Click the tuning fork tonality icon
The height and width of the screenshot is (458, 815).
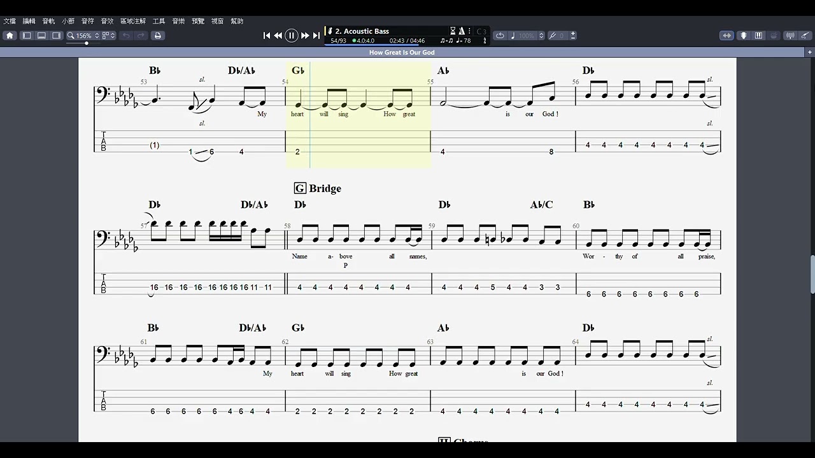click(552, 36)
